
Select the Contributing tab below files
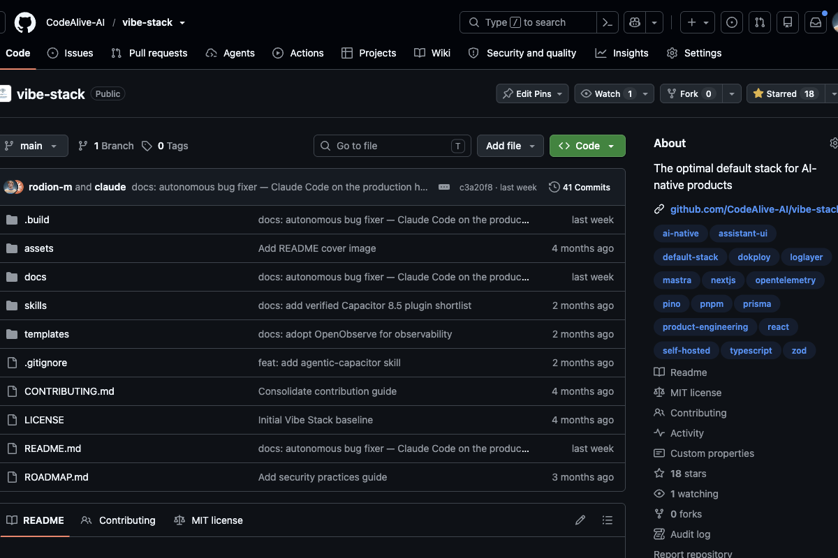[118, 520]
